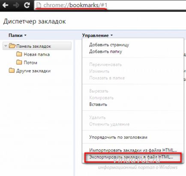Click the Другие закладки folder icon

pos(12,71)
